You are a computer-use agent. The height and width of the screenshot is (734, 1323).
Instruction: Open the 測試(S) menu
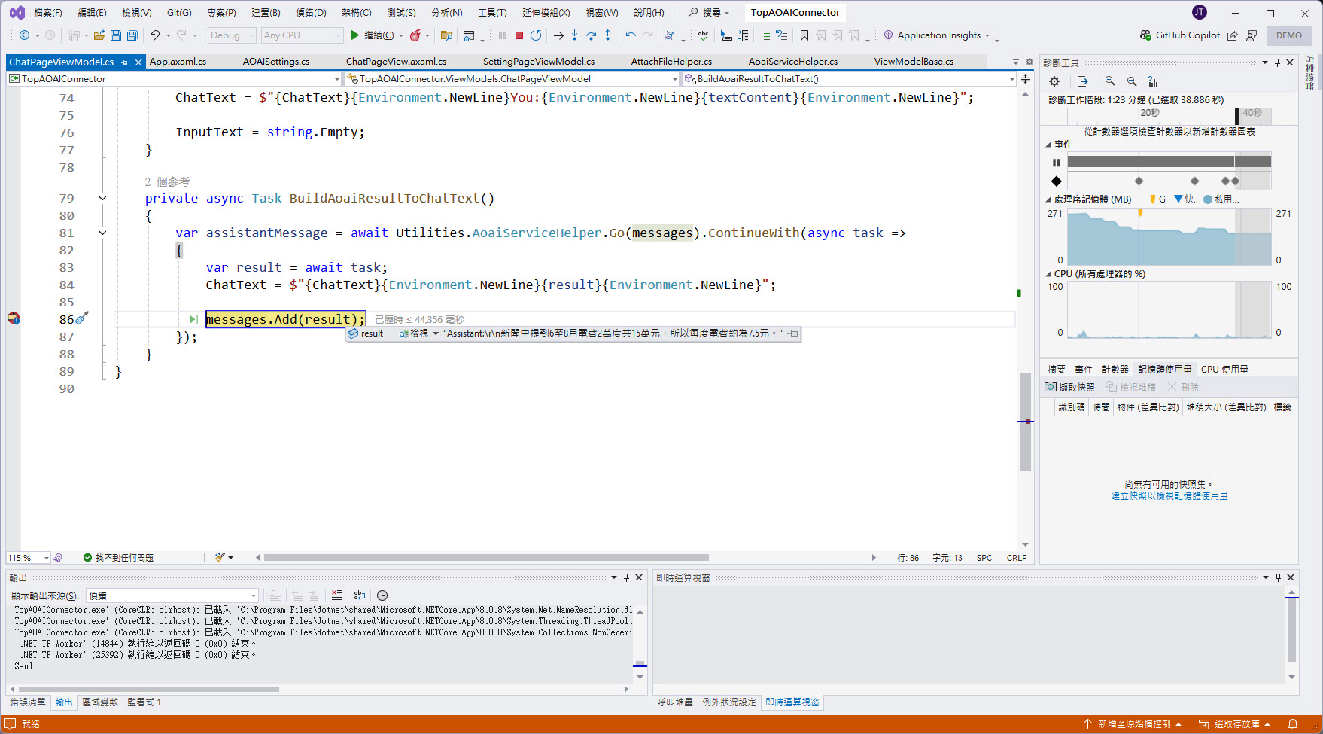[401, 13]
